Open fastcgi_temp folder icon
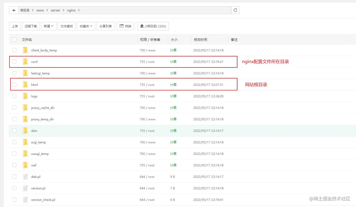 25,73
